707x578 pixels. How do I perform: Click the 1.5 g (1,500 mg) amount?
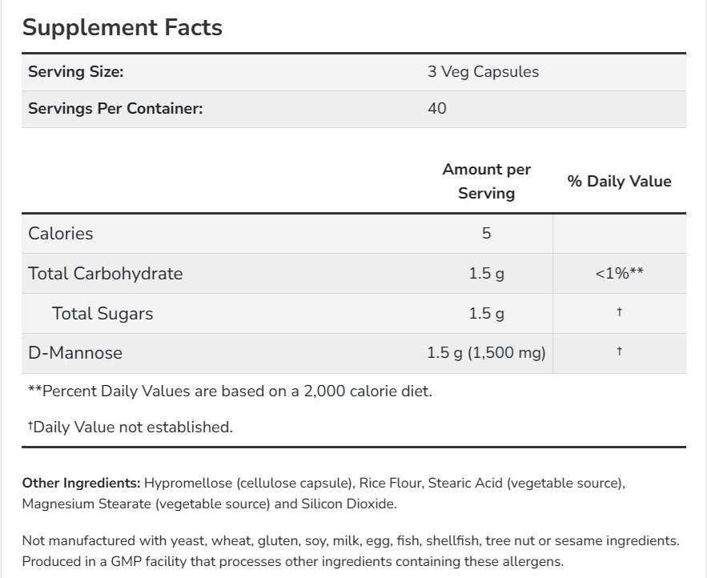[x=487, y=352]
